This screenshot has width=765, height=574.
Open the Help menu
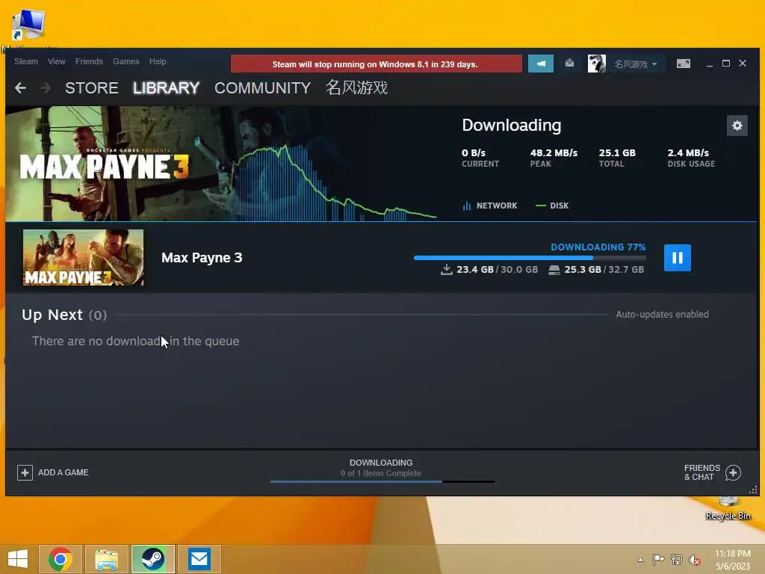pyautogui.click(x=158, y=61)
